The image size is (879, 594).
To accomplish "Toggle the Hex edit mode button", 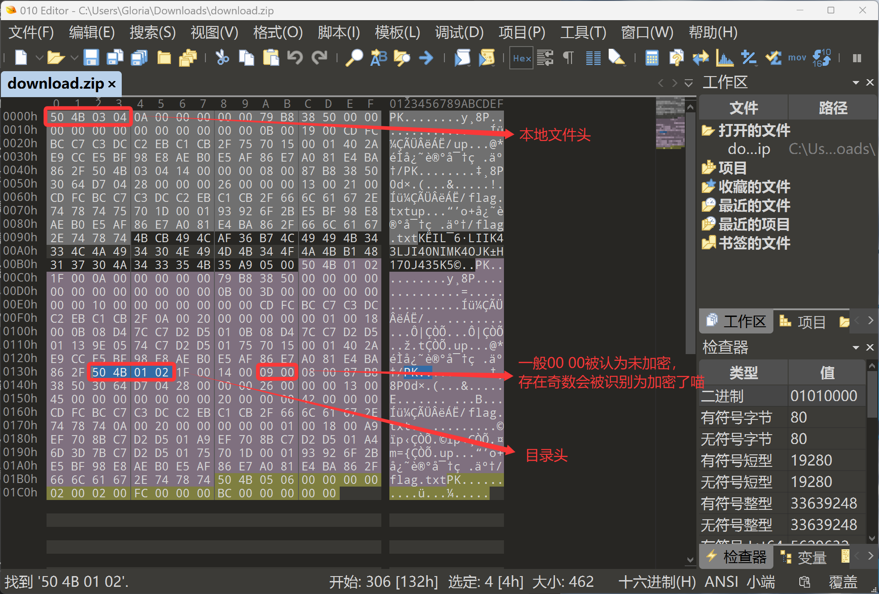I will (x=521, y=58).
